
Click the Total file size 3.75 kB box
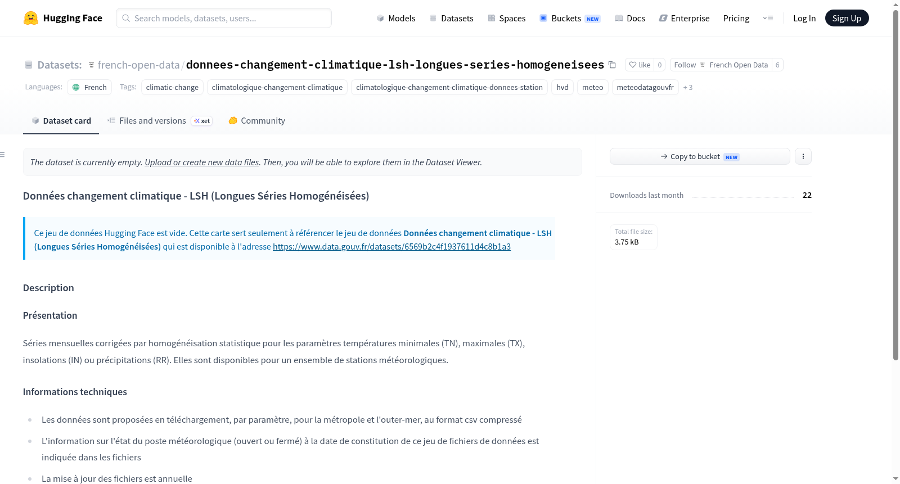point(634,237)
